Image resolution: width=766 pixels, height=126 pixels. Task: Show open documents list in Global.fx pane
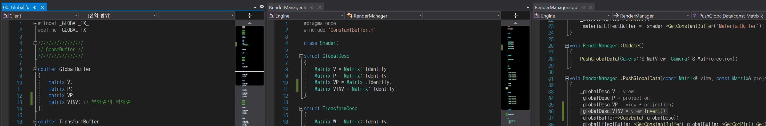(255, 7)
